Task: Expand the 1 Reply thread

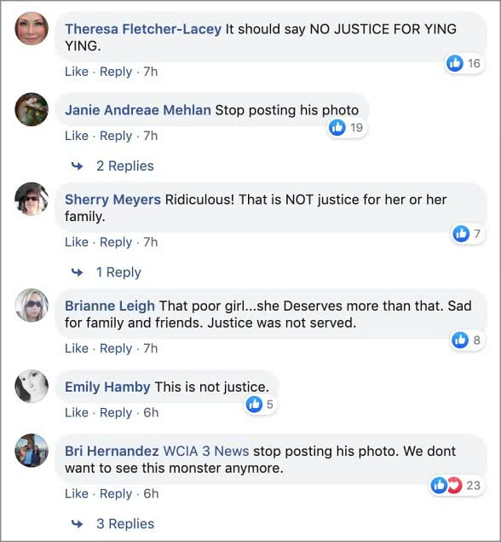Action: click(118, 272)
